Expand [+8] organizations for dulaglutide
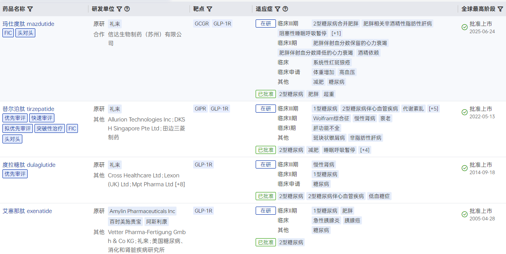Screen dimensions: 506x254 (180, 184)
